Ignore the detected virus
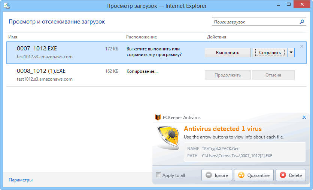 click(217, 175)
